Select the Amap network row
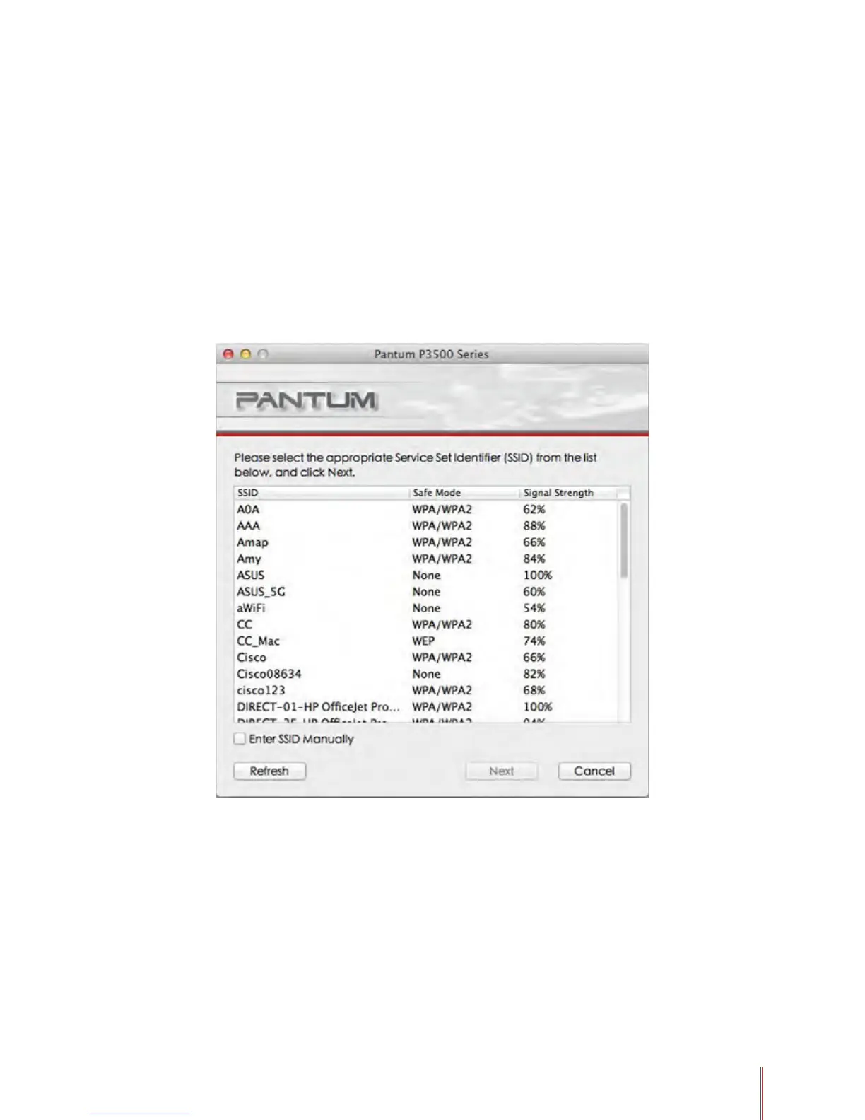The height and width of the screenshot is (1120, 865). 427,542
